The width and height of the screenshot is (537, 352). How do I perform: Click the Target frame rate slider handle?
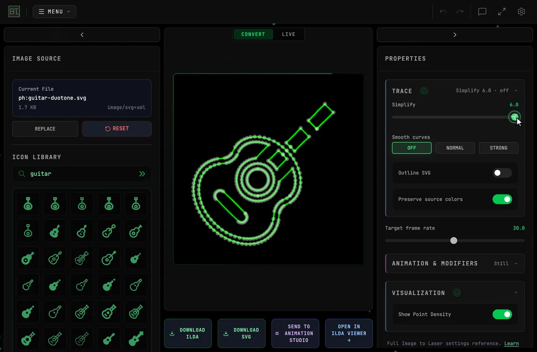pyautogui.click(x=454, y=241)
